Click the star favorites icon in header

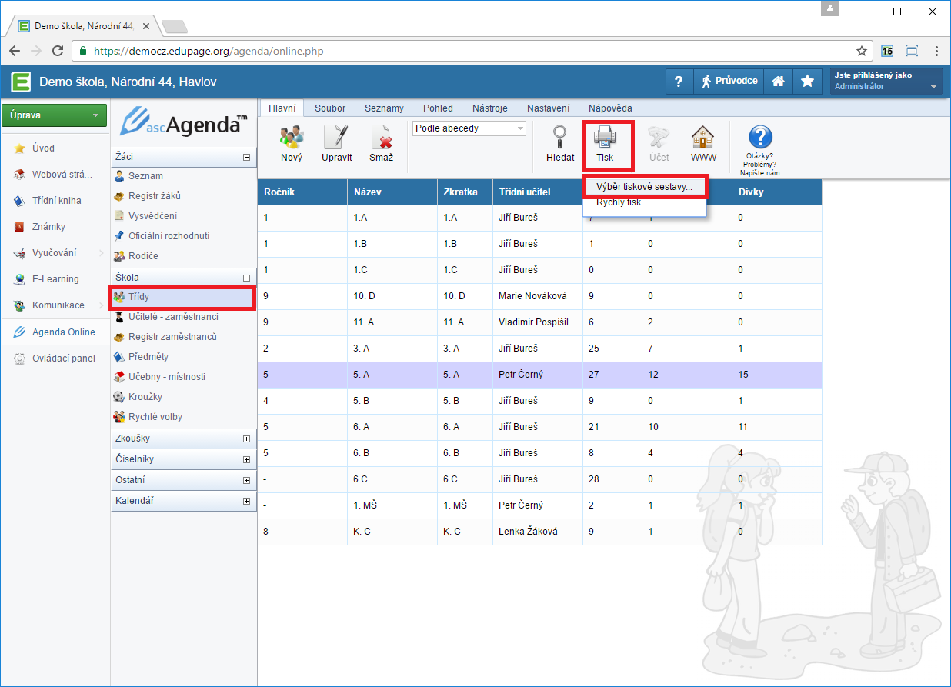[806, 81]
